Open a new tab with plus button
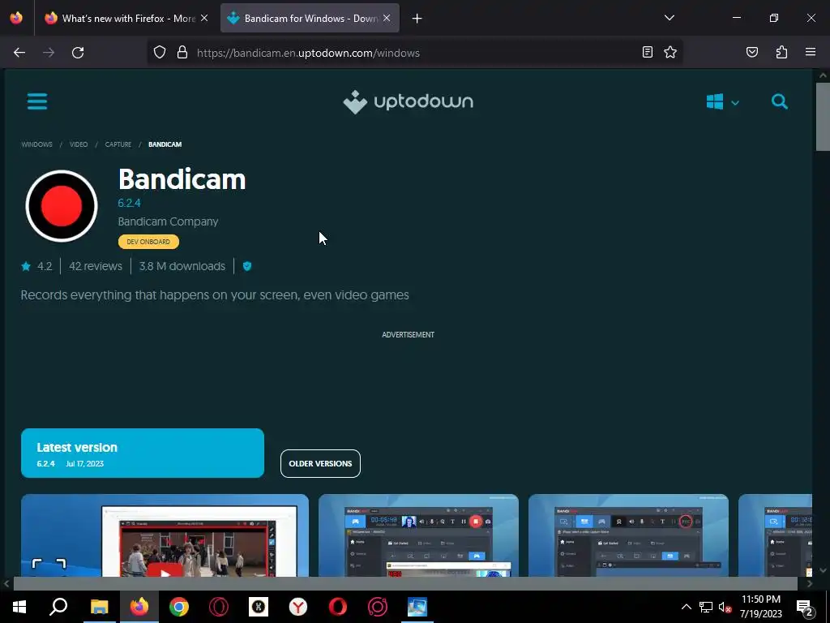830x623 pixels. 417,19
